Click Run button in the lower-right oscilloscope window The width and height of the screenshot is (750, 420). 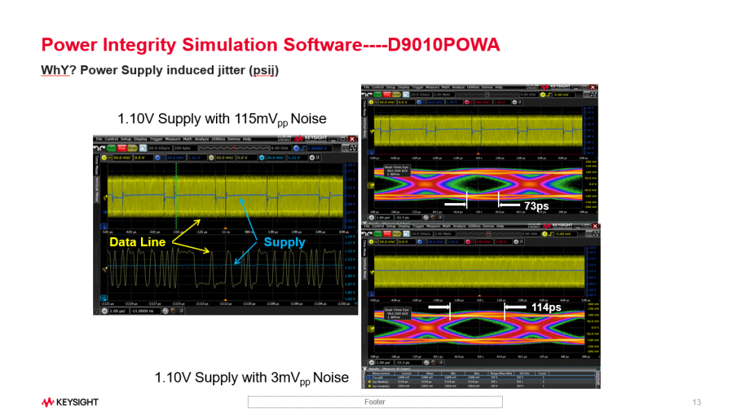point(377,234)
